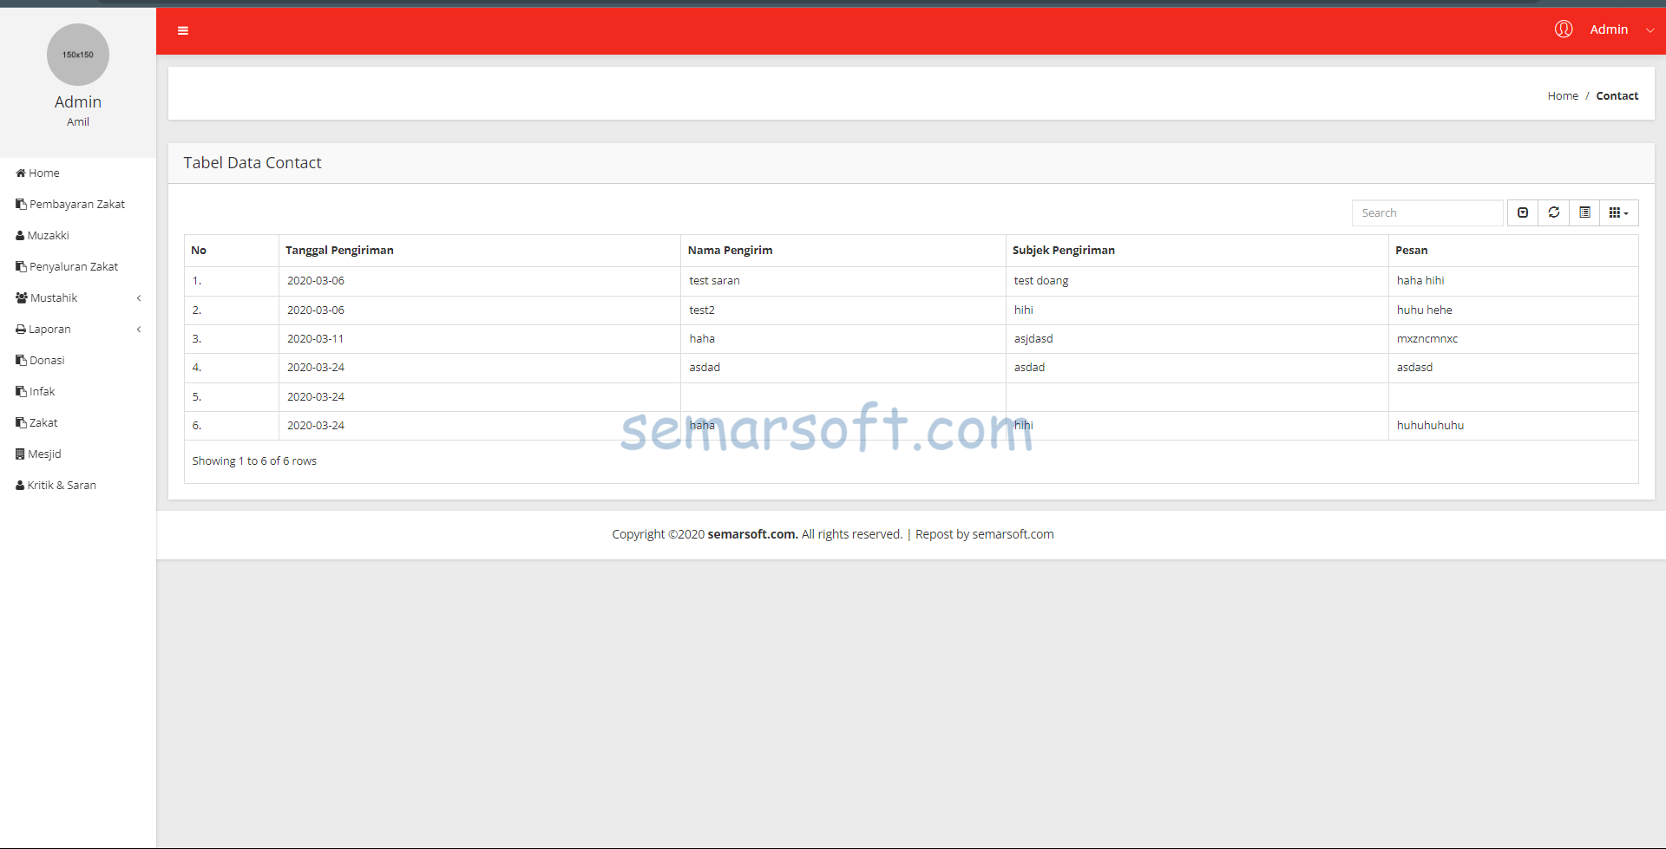
Task: Toggle the card/detail view of the table
Action: [x=1585, y=212]
